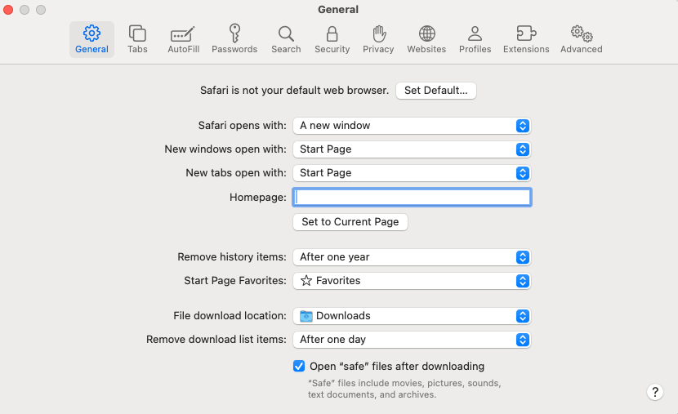Click the help question mark button
Image resolution: width=678 pixels, height=414 pixels.
[655, 392]
